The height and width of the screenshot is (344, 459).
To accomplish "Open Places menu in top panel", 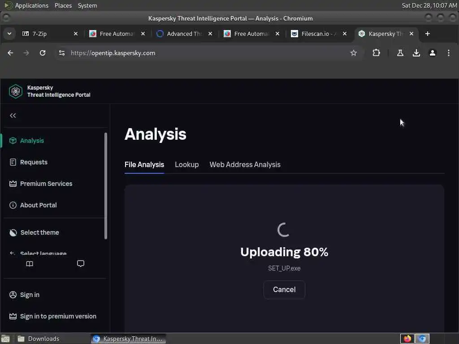I will [x=63, y=5].
